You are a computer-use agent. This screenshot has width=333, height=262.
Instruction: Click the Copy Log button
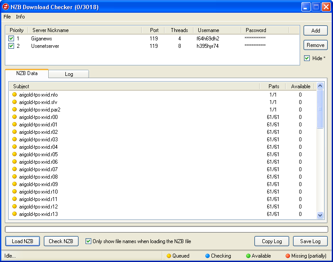point(272,241)
